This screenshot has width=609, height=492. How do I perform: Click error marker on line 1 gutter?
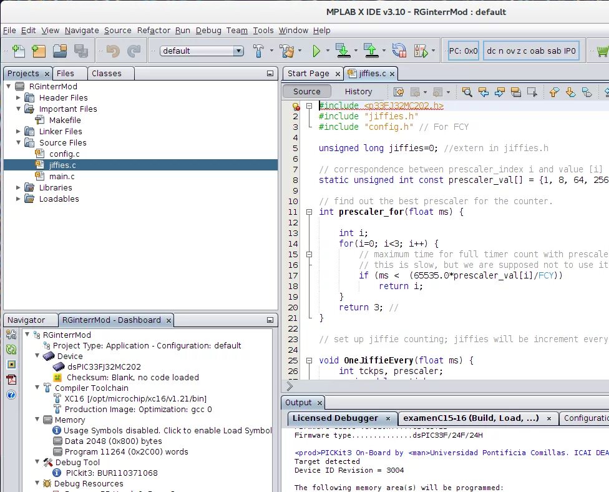coord(296,106)
